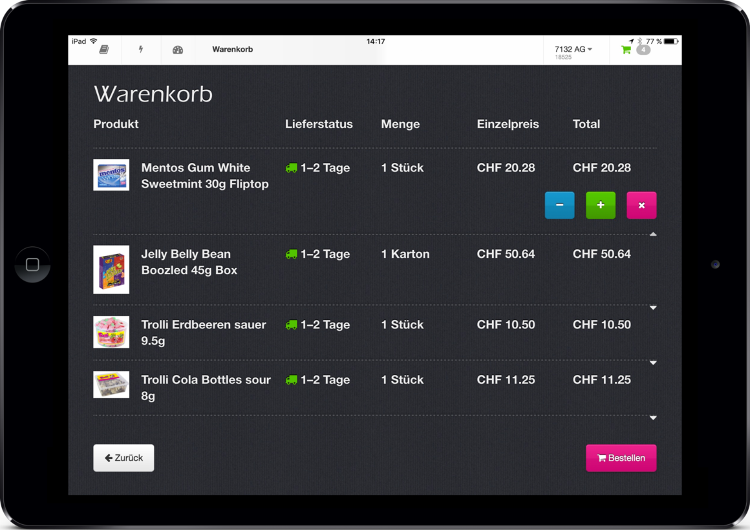Viewport: 750px width, 530px height.
Task: Tap the battery indicator in the status bar
Action: [671, 41]
